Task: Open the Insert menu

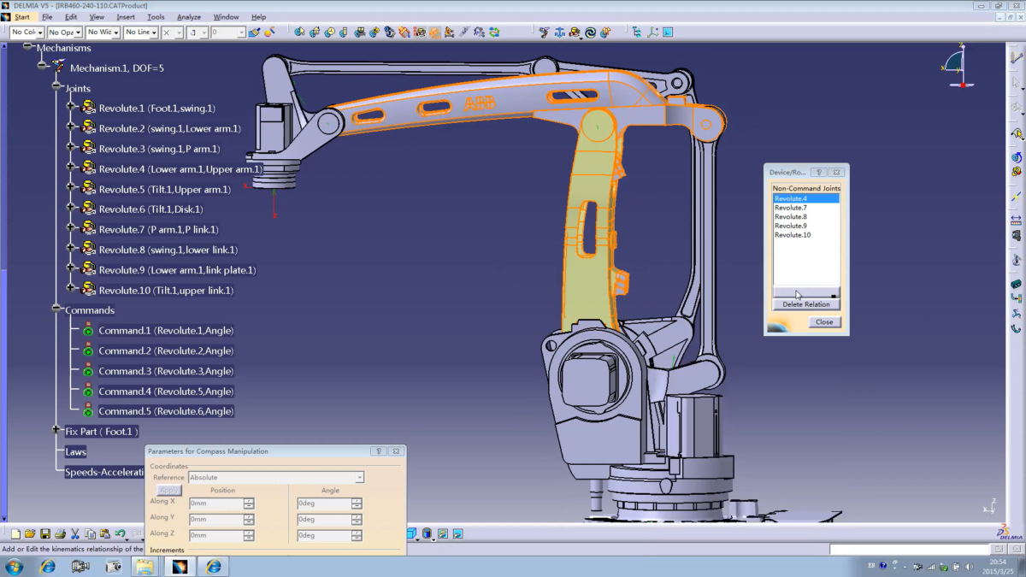Action: [126, 16]
